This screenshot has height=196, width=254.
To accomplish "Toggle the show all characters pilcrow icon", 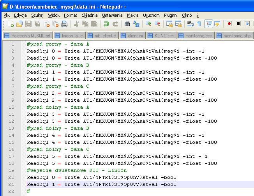I will coord(199,24).
